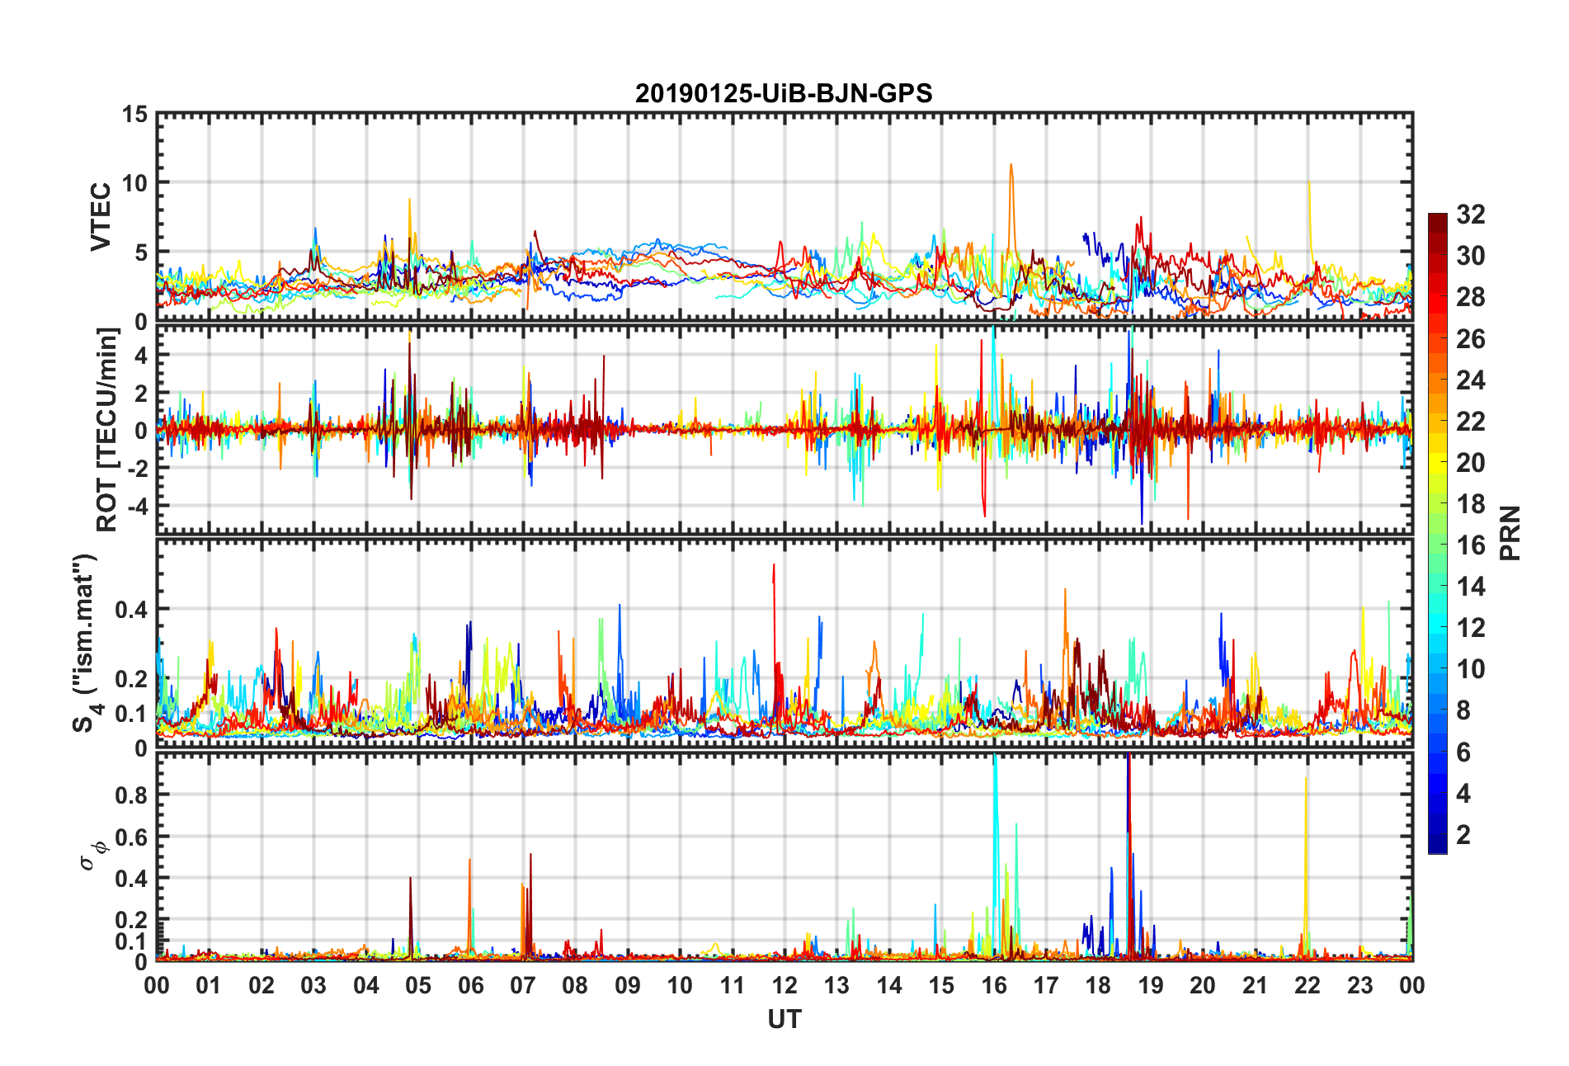This screenshot has width=1569, height=1066.
Task: Select colorbar tick label 24
Action: pyautogui.click(x=1470, y=380)
